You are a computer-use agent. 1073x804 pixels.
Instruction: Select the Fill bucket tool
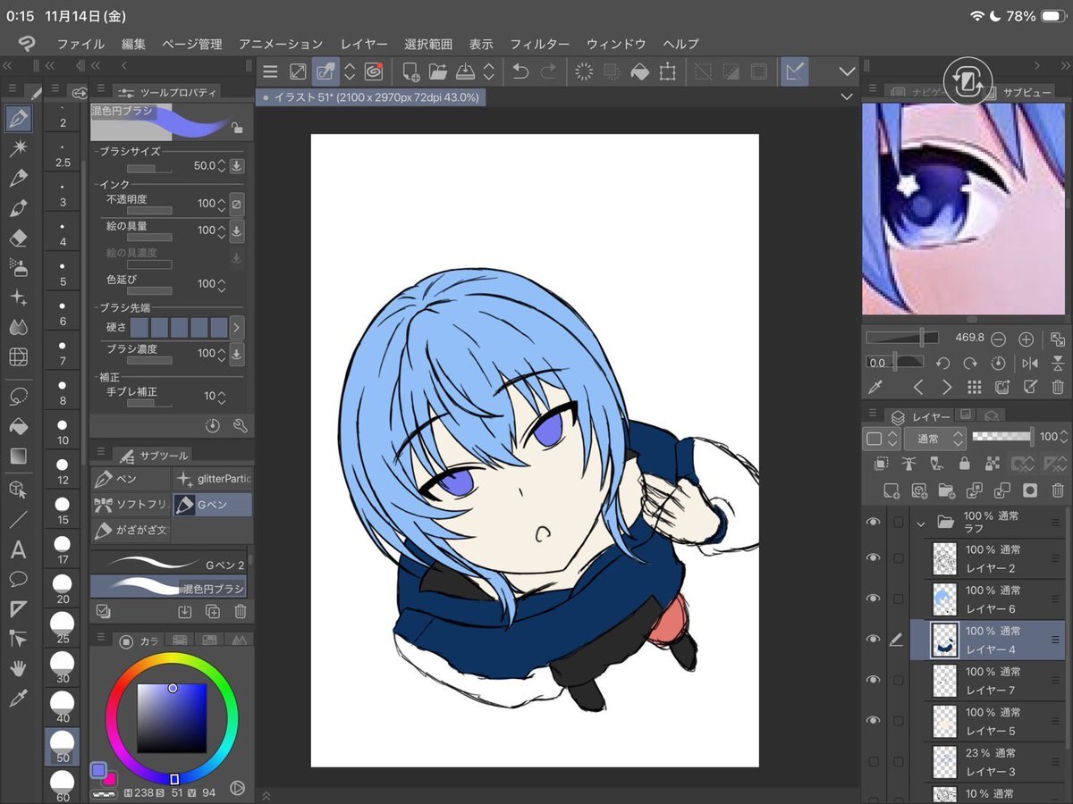(x=18, y=427)
